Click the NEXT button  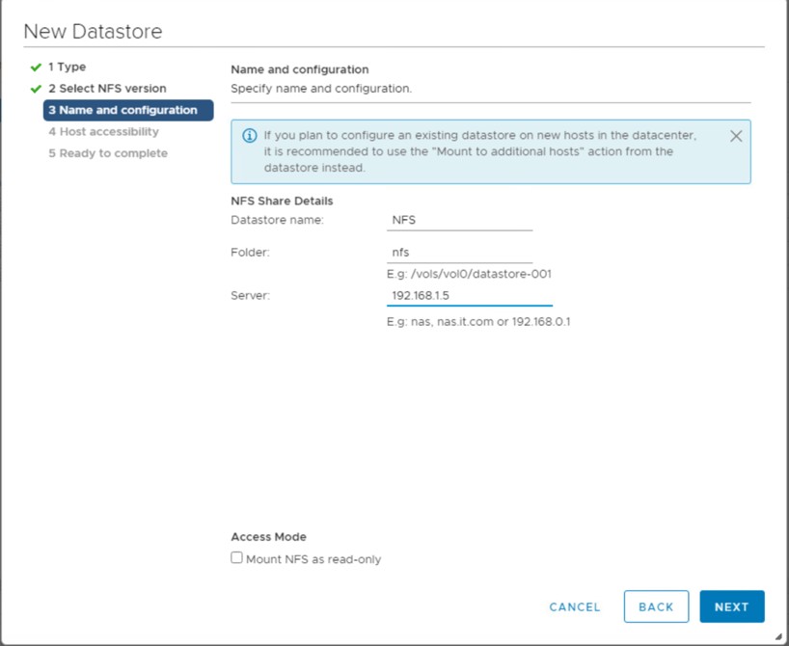tap(732, 606)
